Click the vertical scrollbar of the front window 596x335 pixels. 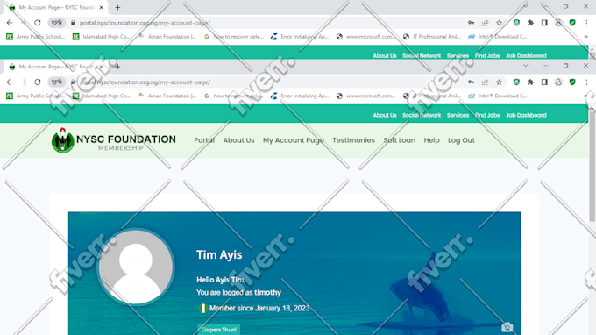592,166
